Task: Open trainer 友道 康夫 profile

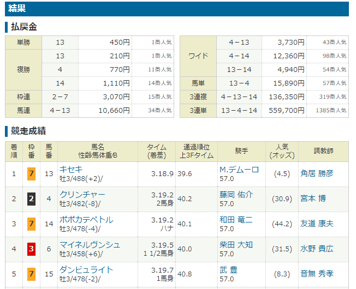Action: coord(317,224)
